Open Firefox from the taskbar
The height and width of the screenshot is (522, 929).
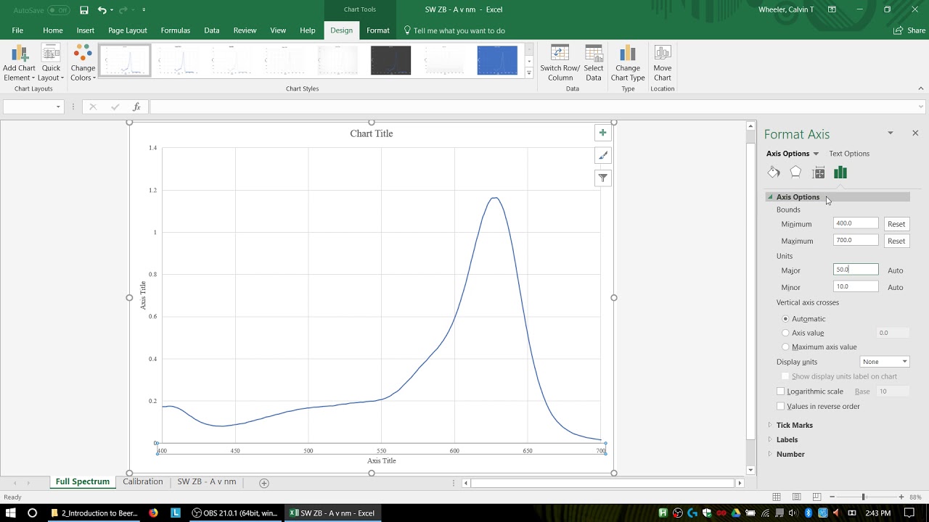153,513
